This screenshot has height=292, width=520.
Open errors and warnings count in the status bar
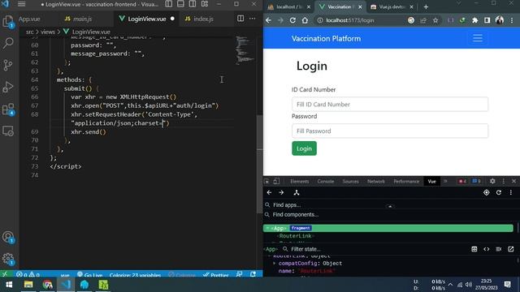coord(28,275)
